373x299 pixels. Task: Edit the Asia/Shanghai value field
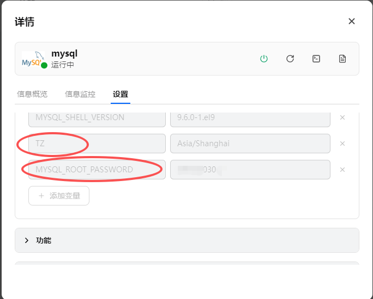click(250, 144)
